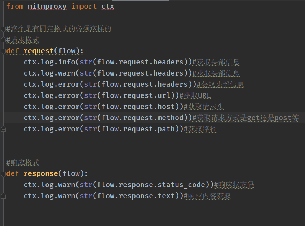Screen dimensions: 305x226
Task: Click comment '#响应格式'
Action: (23, 163)
